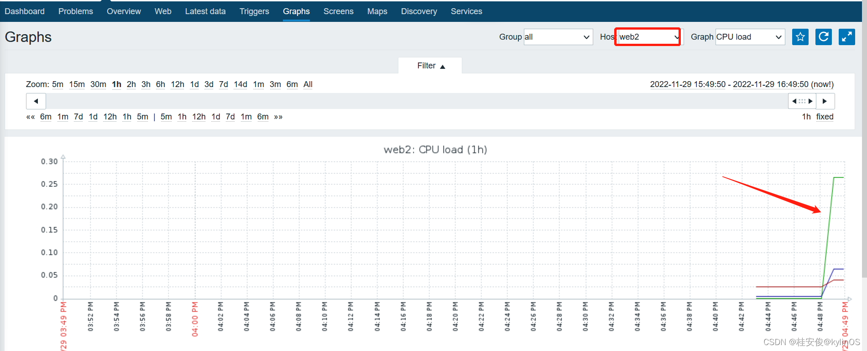Set zoom to 6h
867x351 pixels.
click(x=161, y=84)
